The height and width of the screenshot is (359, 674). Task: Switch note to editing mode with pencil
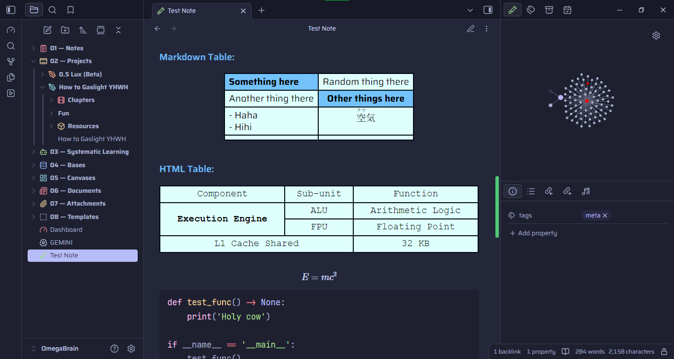[x=471, y=29]
